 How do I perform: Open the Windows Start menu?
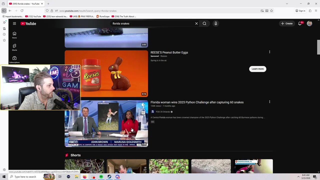pyautogui.click(x=4, y=177)
